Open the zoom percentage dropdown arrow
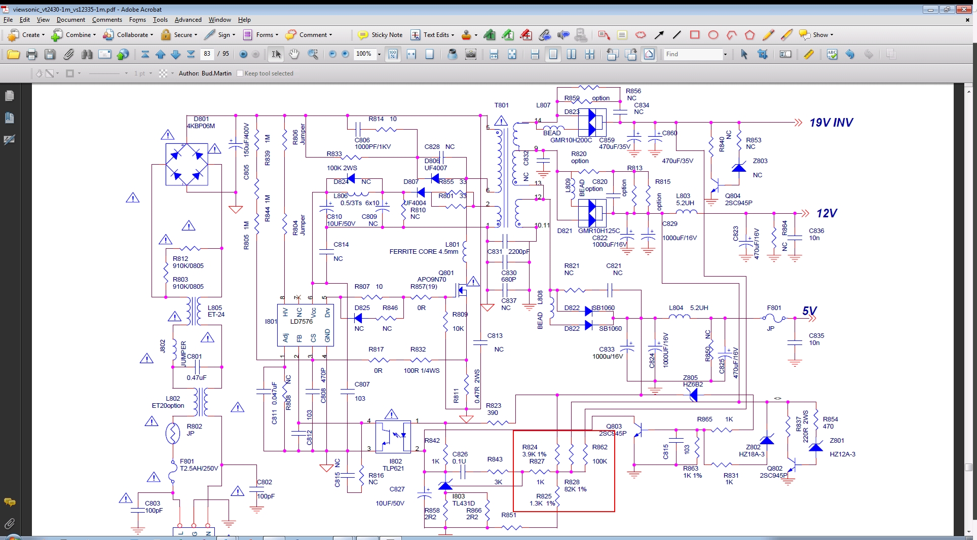Screen dimensions: 977x540 (x=379, y=54)
